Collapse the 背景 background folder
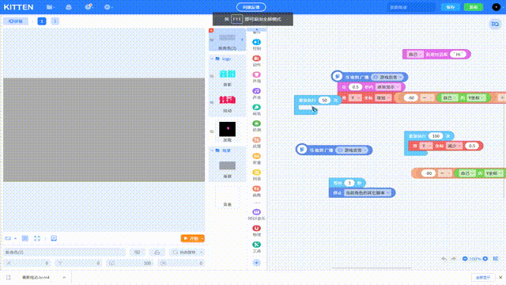 [212, 150]
